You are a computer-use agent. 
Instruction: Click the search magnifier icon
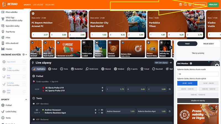[185, 4]
